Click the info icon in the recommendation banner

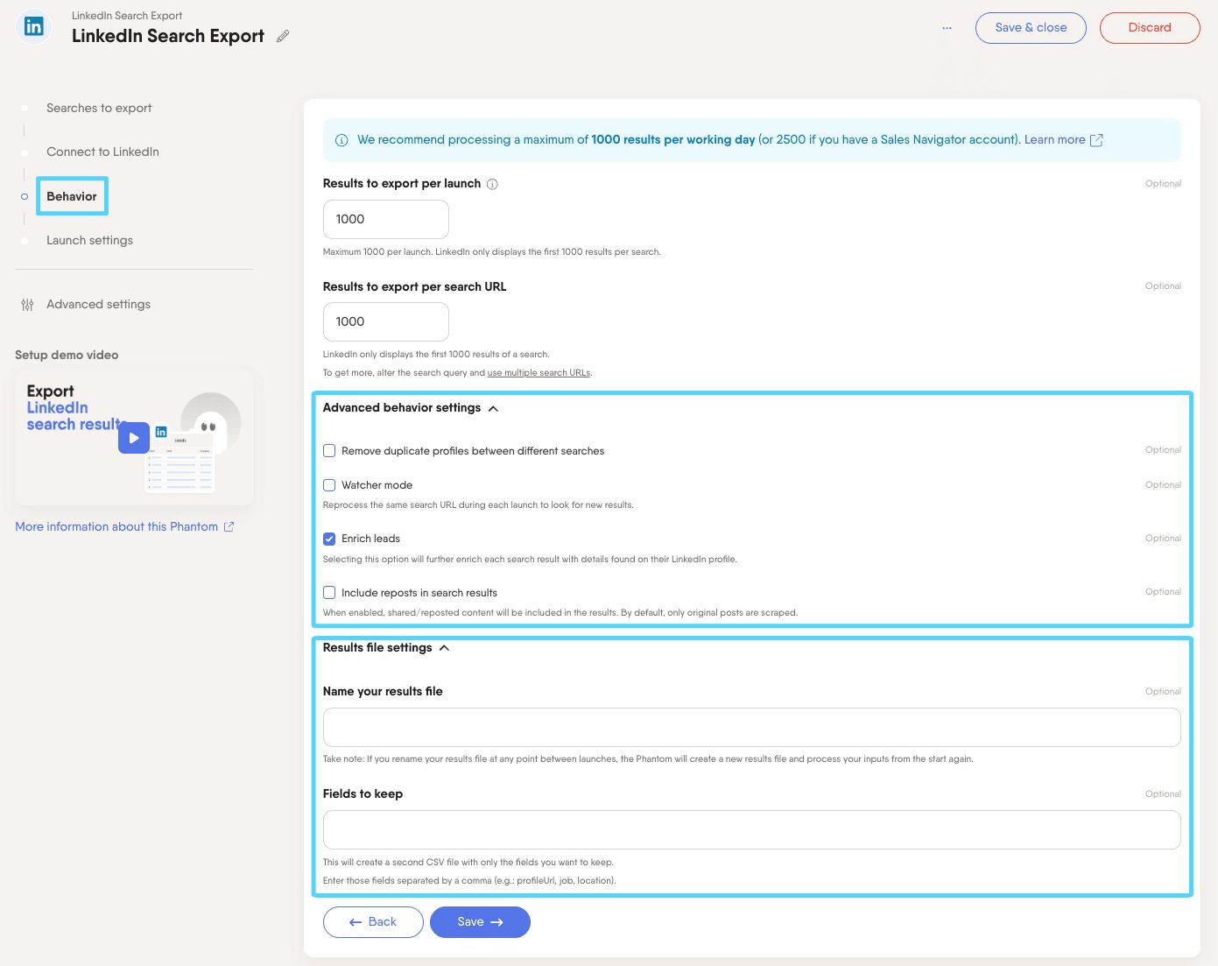pos(341,140)
